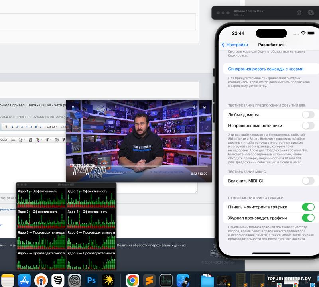Open the 13572 page number dropdown
Image resolution: width=319 pixels, height=287 pixels.
[52, 127]
